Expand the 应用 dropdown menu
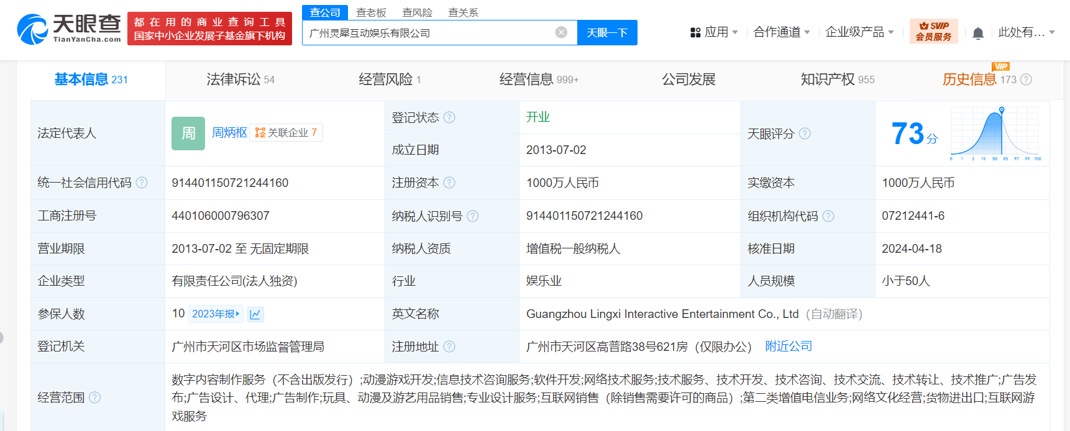The image size is (1070, 431). click(x=714, y=32)
